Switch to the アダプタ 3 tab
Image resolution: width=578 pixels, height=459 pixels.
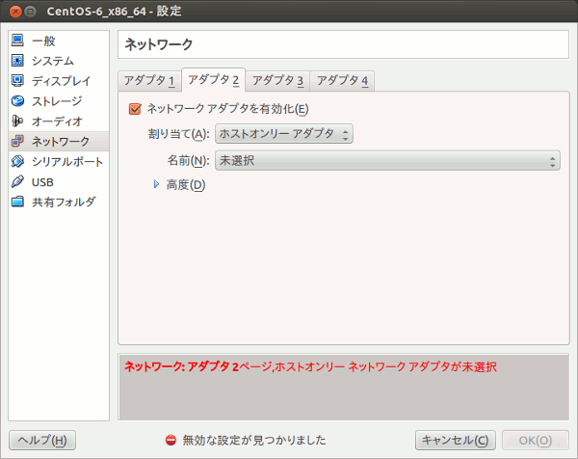pos(277,80)
